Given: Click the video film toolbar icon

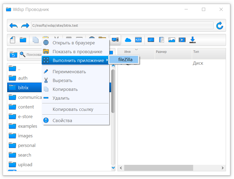Looking at the screenshot, I should [x=182, y=40].
